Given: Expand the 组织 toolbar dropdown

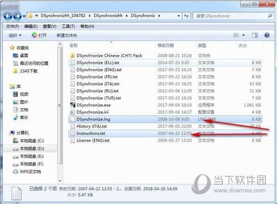Looking at the screenshot, I should (x=15, y=36).
